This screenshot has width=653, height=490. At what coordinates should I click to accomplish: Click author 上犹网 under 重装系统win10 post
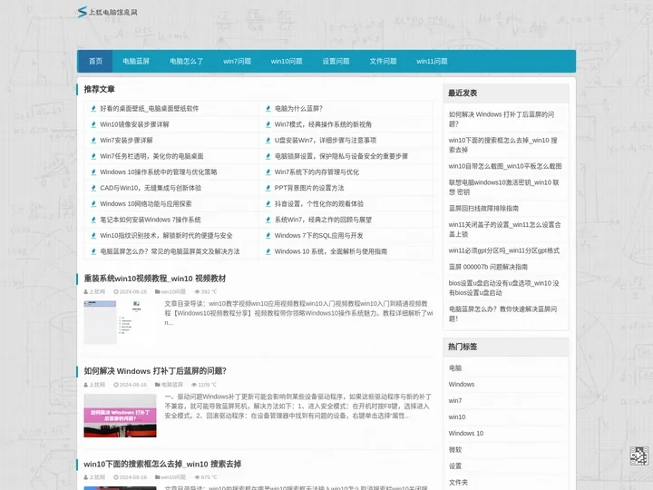point(97,291)
